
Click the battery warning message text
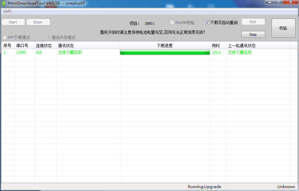pyautogui.click(x=152, y=32)
